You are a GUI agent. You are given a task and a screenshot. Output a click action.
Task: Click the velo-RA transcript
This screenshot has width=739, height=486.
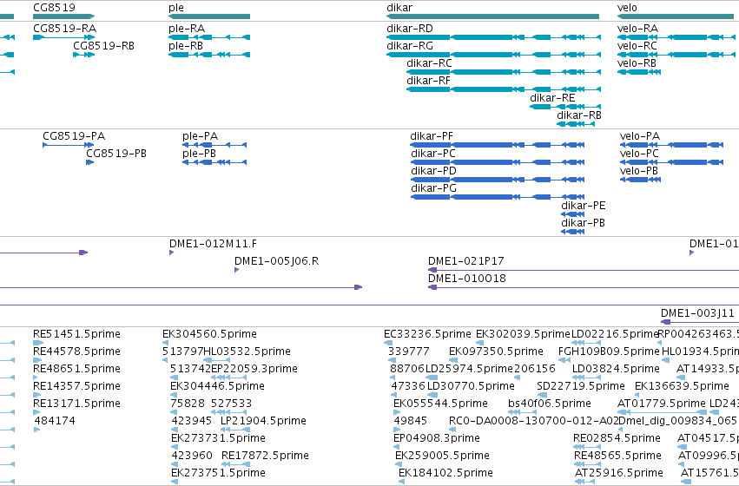click(x=677, y=37)
